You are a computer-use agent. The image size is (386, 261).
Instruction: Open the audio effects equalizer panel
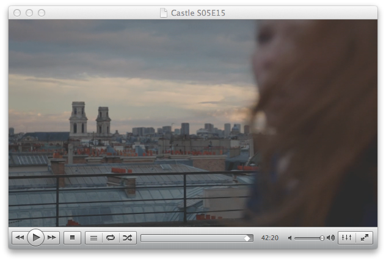(347, 238)
